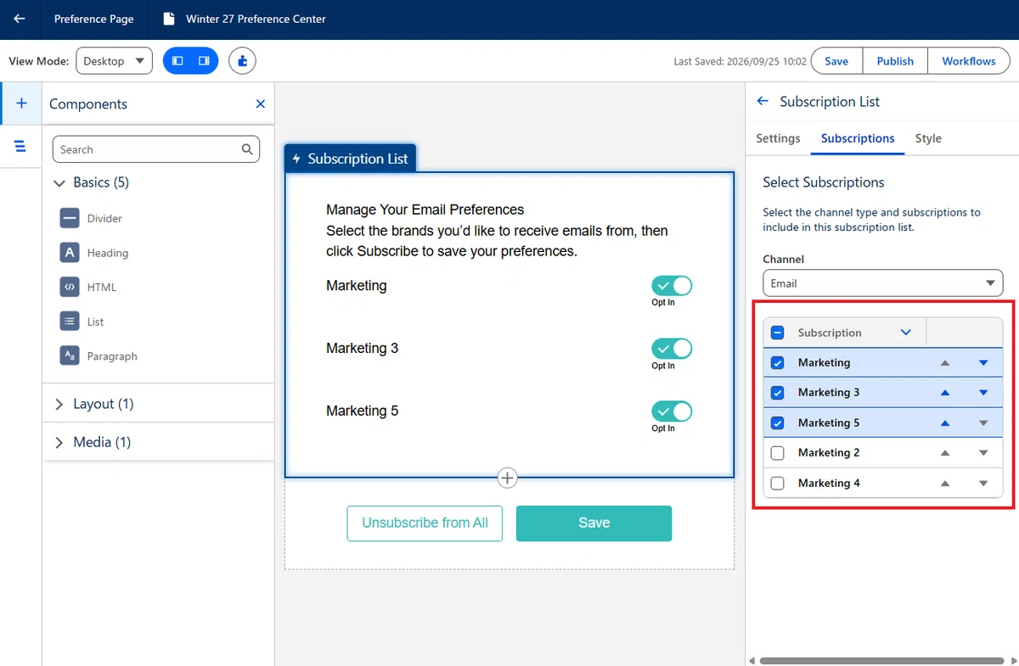
Task: Move Marketing 5 up in order
Action: [x=944, y=423]
